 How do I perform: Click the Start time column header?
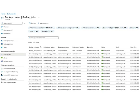click(133, 47)
